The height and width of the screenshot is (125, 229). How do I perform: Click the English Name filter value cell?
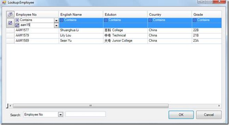tap(81, 25)
